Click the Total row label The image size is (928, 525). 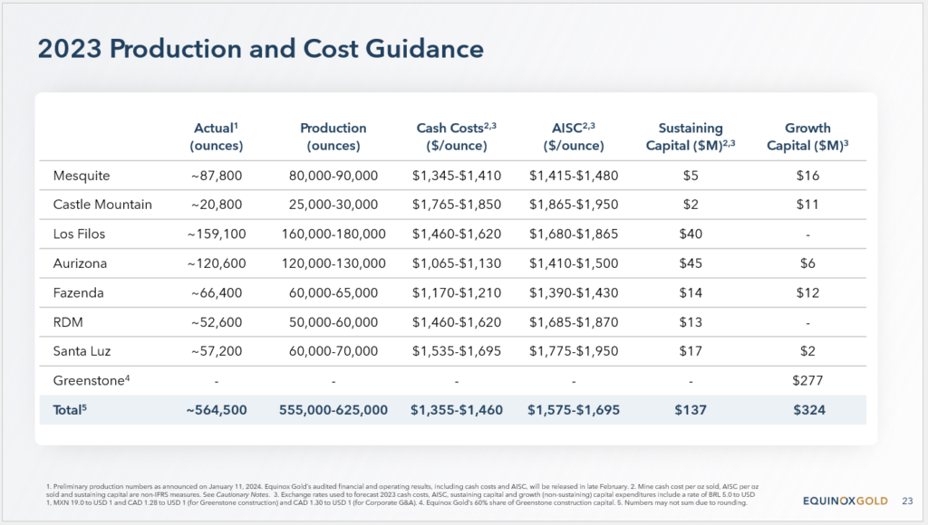coord(70,410)
